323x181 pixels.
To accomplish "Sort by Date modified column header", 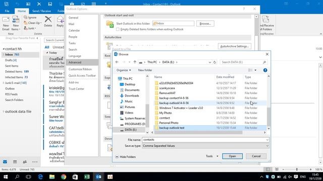I will [x=225, y=77].
